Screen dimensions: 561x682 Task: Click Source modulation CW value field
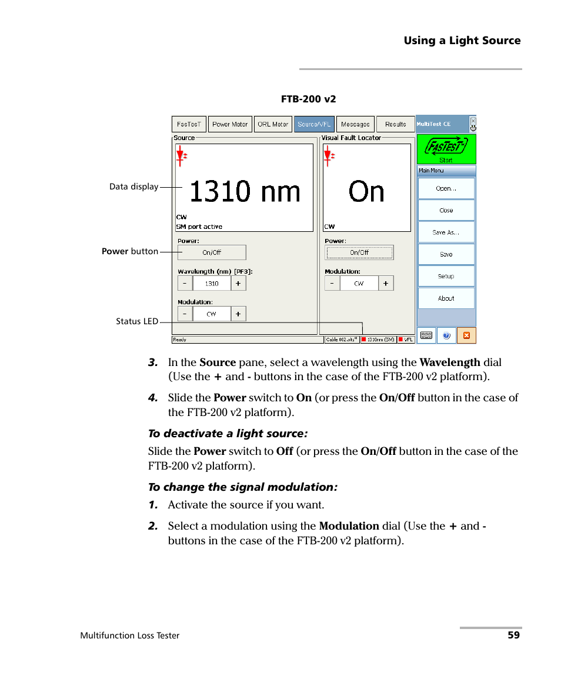pyautogui.click(x=212, y=314)
